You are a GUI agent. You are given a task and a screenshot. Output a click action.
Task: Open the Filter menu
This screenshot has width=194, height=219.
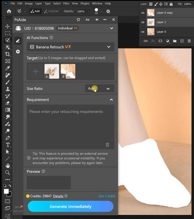point(66,3)
